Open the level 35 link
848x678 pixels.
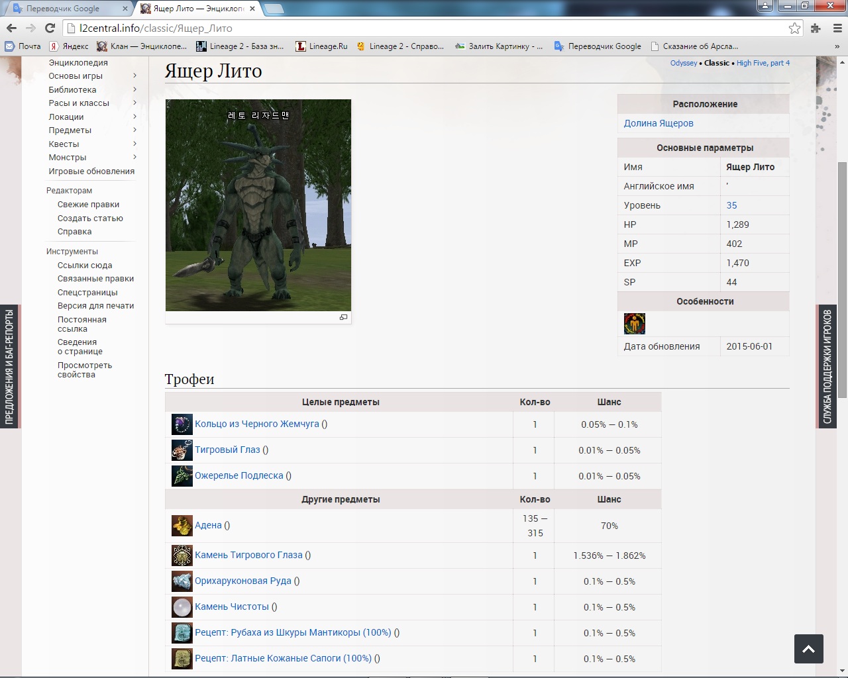click(731, 205)
